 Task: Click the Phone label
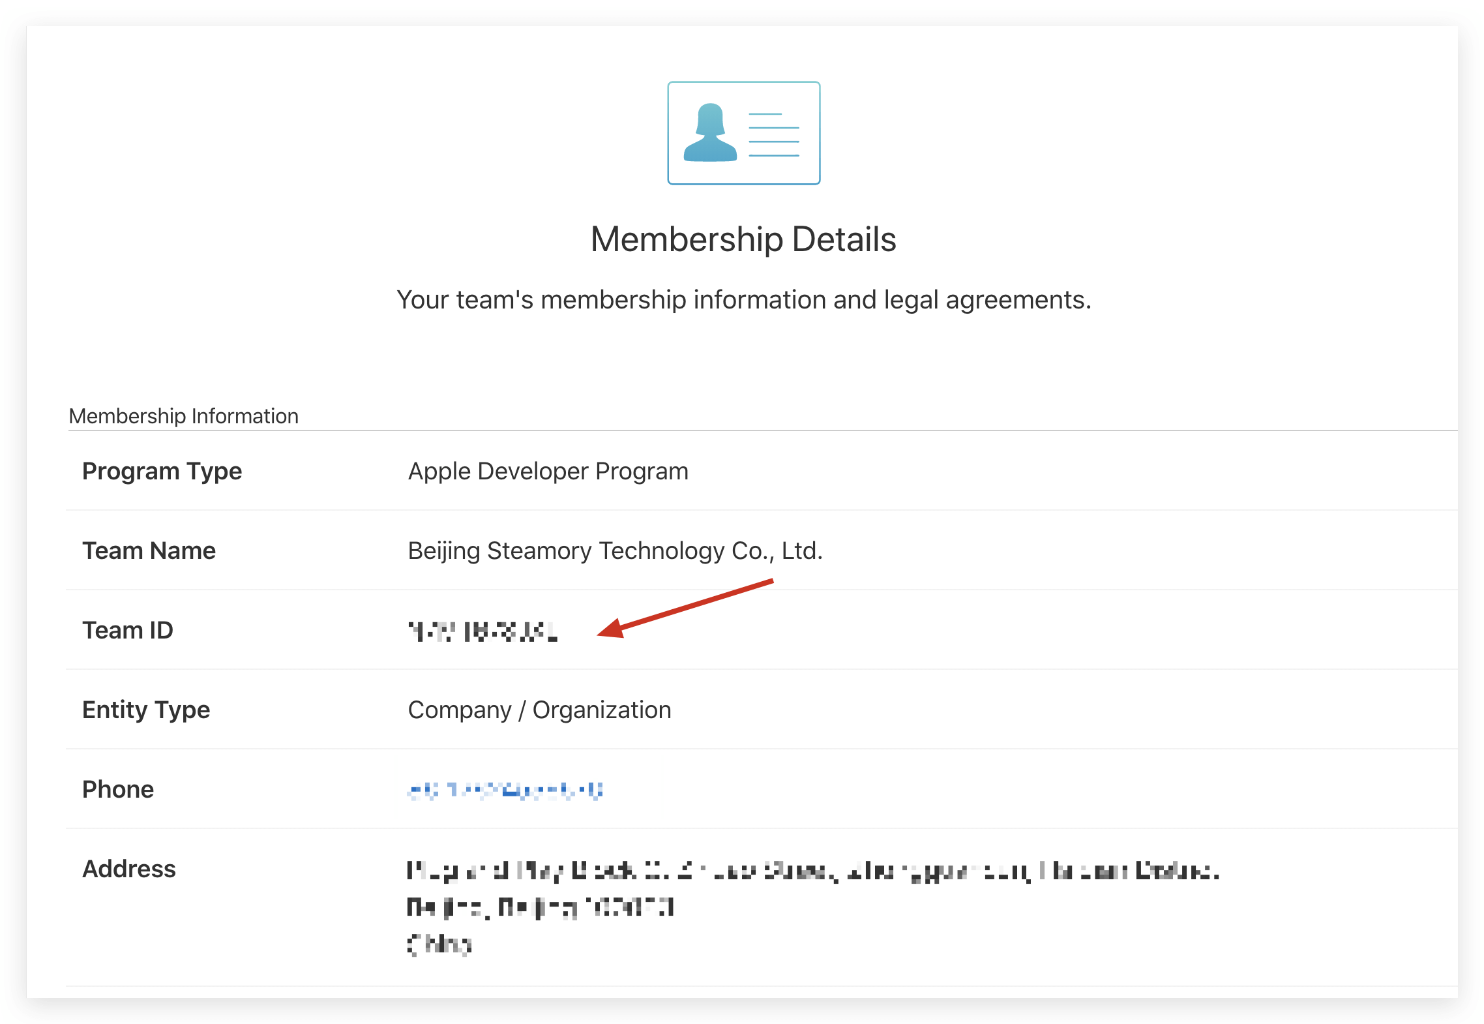[x=118, y=789]
